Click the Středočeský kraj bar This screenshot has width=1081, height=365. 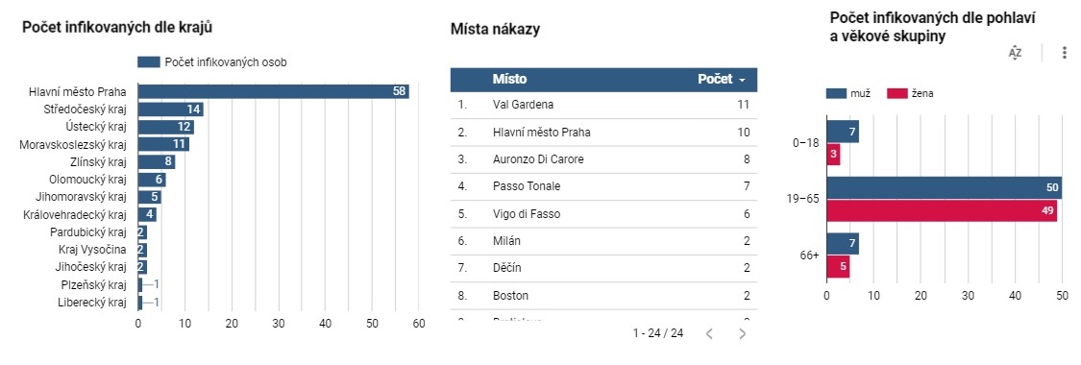tap(171, 109)
